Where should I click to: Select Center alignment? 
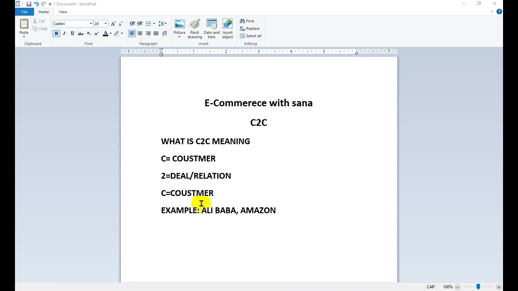pyautogui.click(x=140, y=34)
